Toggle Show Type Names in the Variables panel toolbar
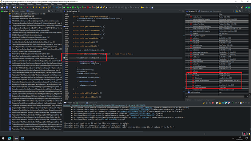The height and width of the screenshot is (141, 251). coord(237,11)
